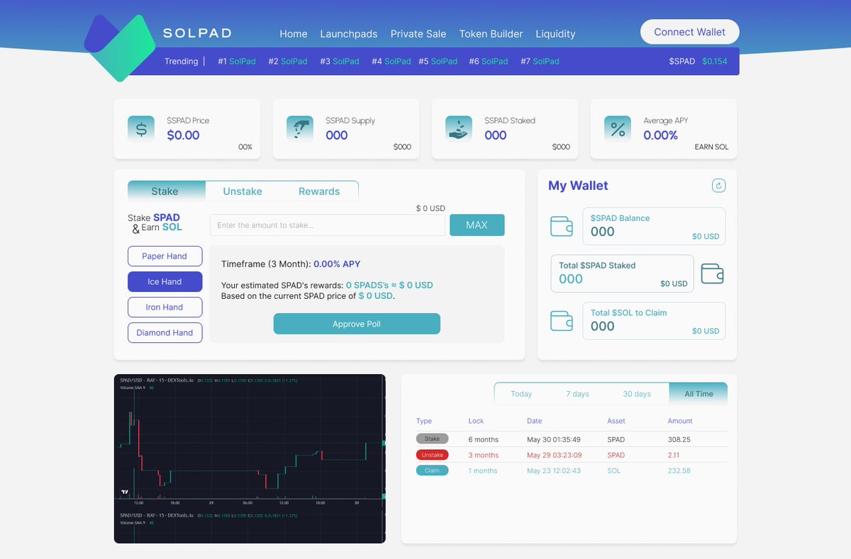Select the Paper Hand staking tier
851x559 pixels.
click(165, 256)
